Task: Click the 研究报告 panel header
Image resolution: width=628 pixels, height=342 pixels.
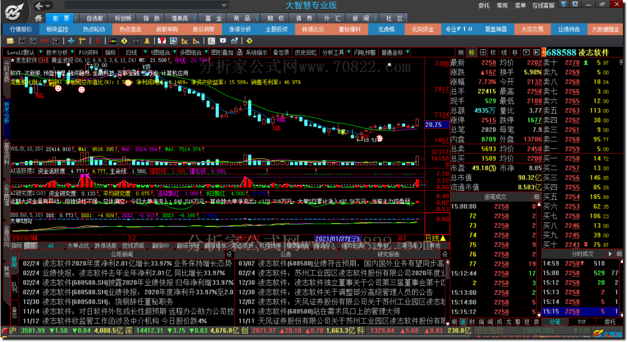Action: (388, 254)
